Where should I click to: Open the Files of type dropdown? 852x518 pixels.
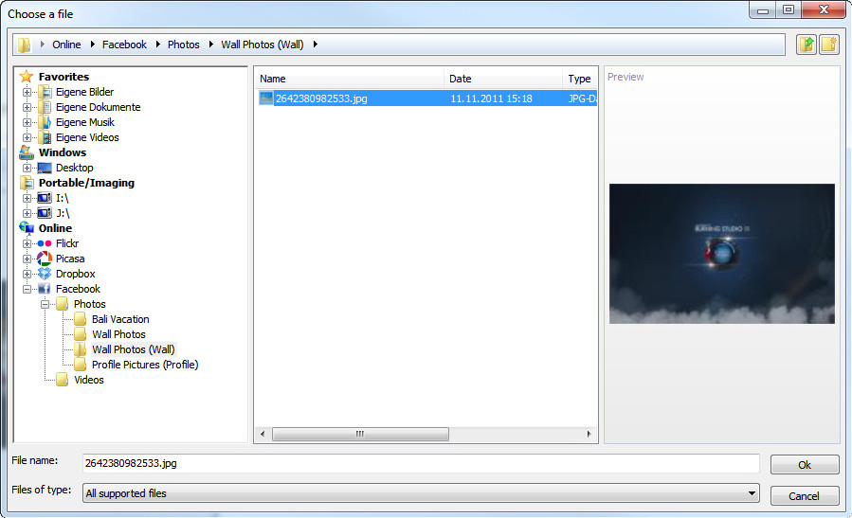752,493
